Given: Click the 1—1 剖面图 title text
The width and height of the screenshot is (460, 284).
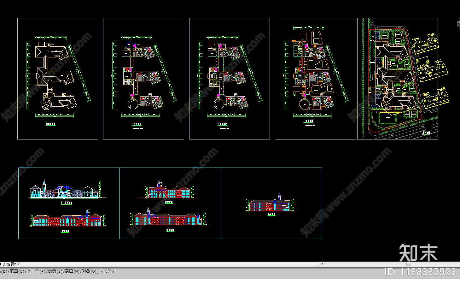Looking at the screenshot, I should click(x=67, y=203).
